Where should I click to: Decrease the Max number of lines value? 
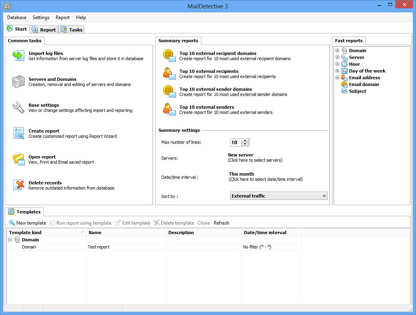pyautogui.click(x=245, y=144)
